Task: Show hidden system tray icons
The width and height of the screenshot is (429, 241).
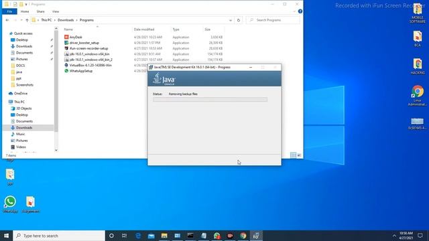Action: tap(394, 236)
